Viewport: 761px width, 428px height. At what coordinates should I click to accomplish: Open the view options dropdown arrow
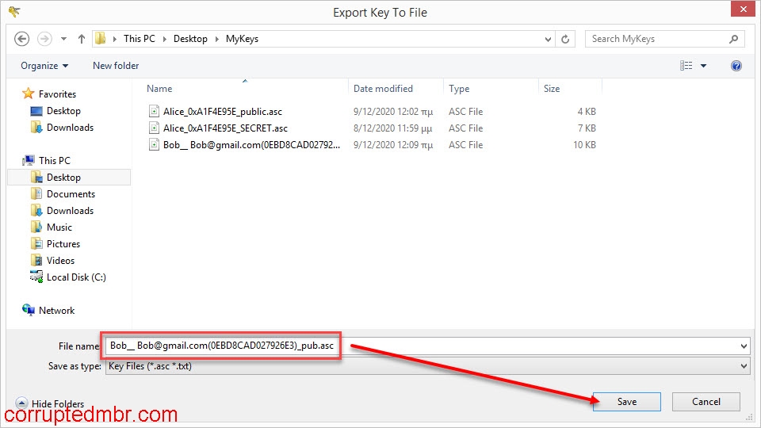(x=703, y=66)
